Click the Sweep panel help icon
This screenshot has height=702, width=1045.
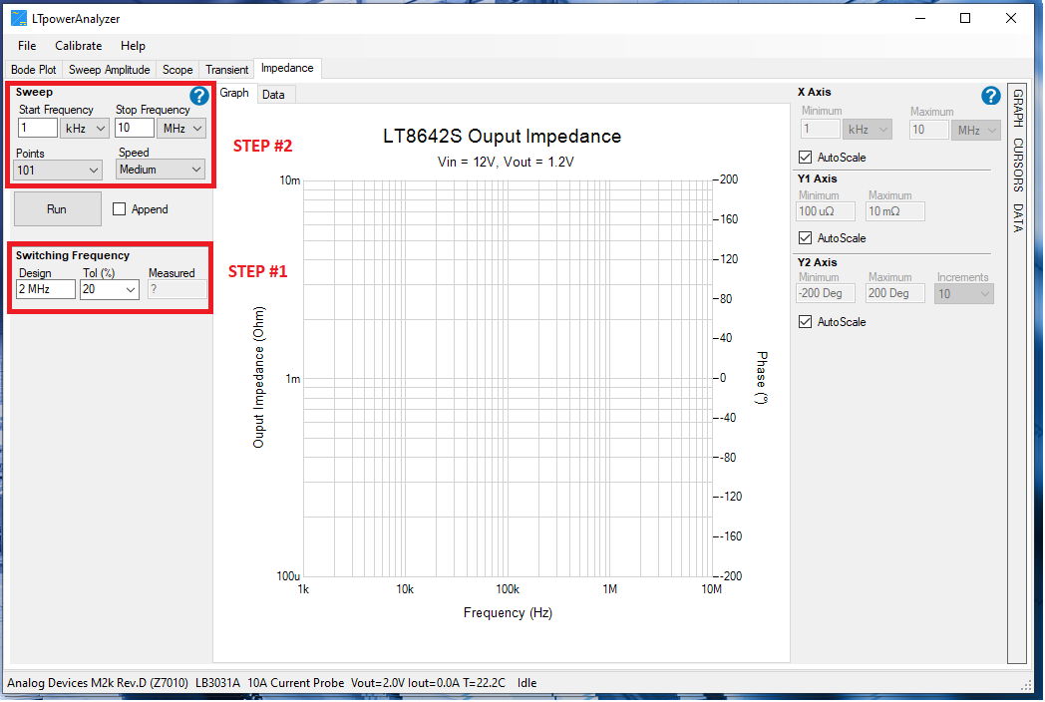(x=199, y=96)
